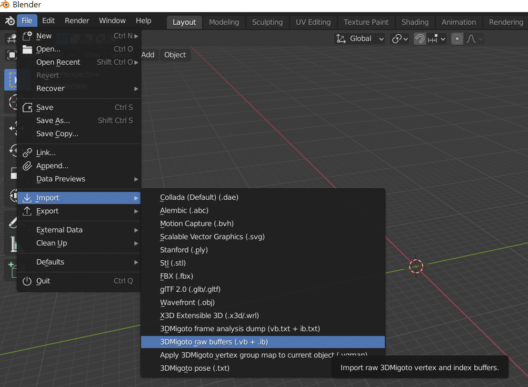Choose FBX (.fbx) import option

click(263, 276)
